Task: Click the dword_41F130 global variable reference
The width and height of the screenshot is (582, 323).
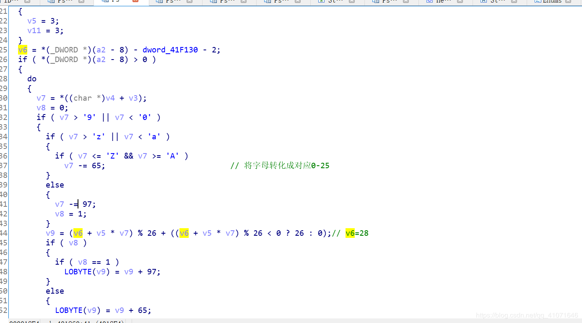Action: [x=170, y=49]
